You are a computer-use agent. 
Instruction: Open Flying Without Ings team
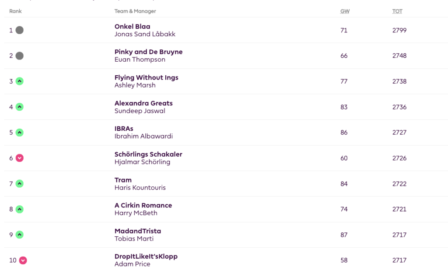coord(146,78)
